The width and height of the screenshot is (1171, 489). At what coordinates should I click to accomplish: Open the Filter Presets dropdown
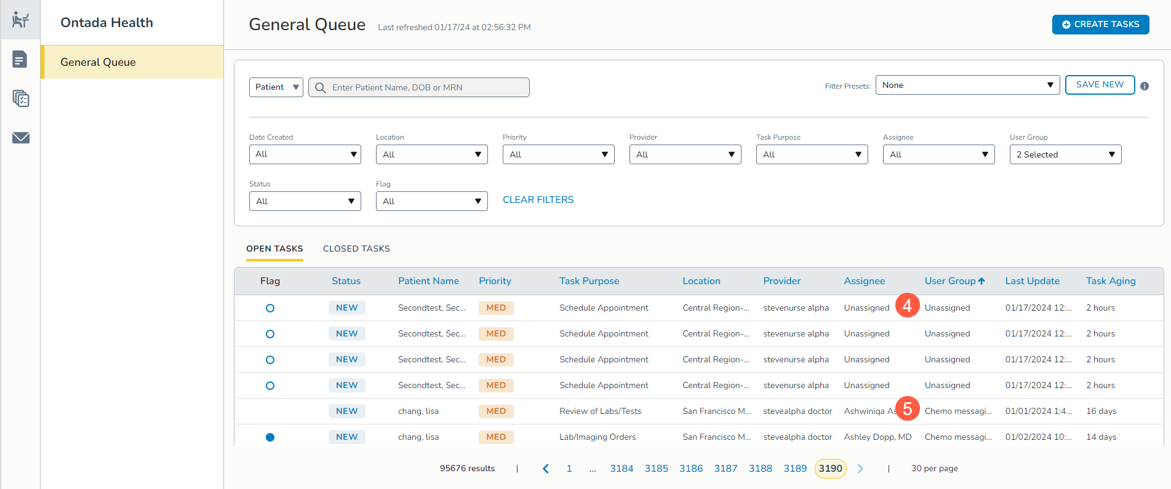[x=967, y=85]
